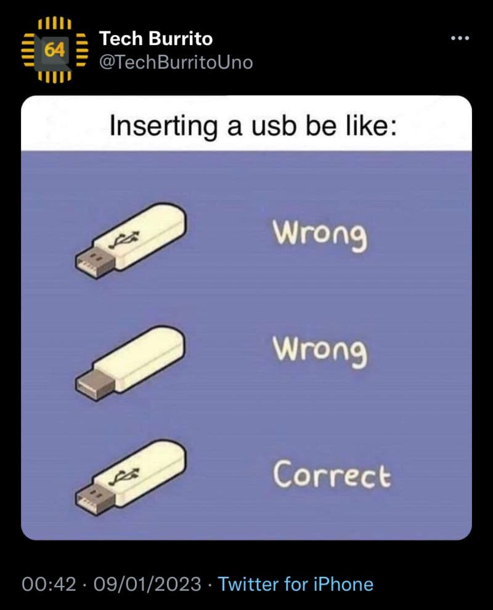
Task: Click the metal connector of the last USB drive
Action: [x=95, y=500]
